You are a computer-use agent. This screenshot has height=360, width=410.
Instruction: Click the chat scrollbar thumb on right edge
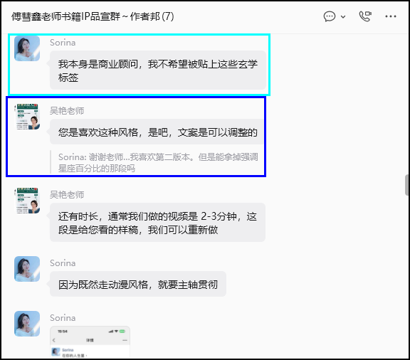coord(407,184)
